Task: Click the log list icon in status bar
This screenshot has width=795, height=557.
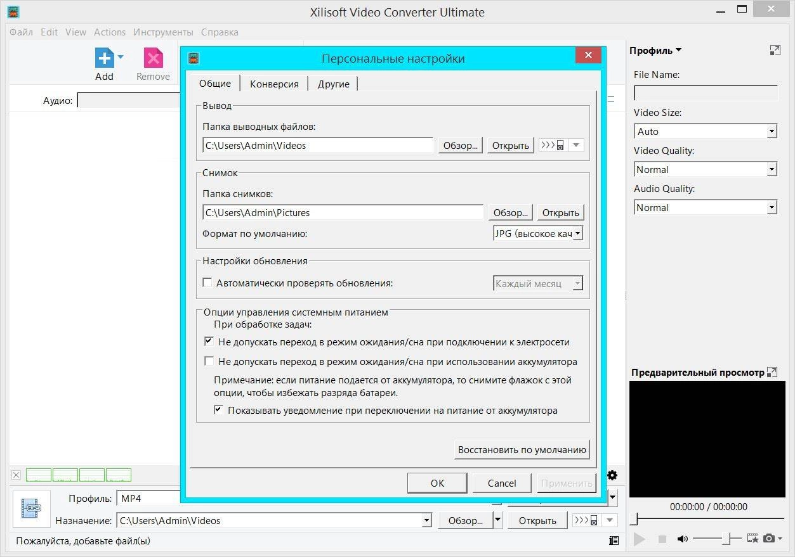Action: click(614, 541)
